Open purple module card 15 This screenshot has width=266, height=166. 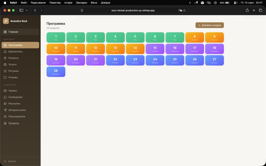coord(155,49)
